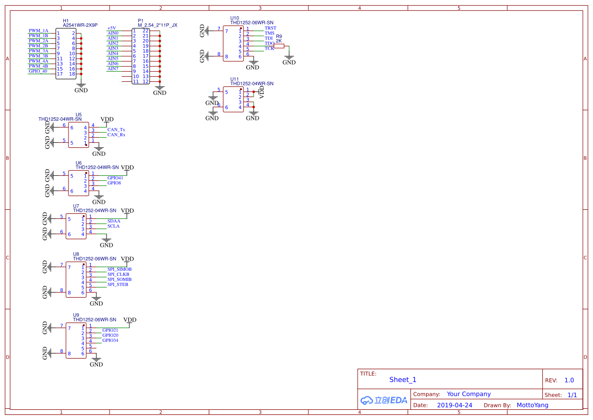Click the REV 1.0 value field
The width and height of the screenshot is (593, 420).
coord(568,379)
